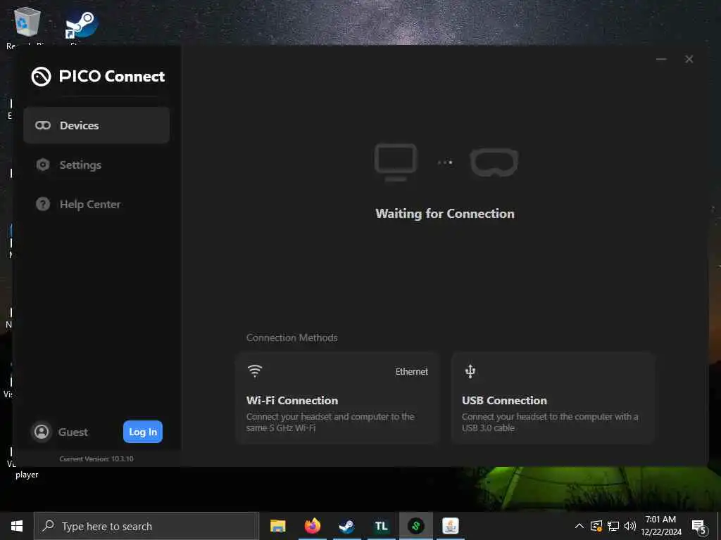Click the volume speaker tray icon
This screenshot has width=721, height=540.
(630, 526)
